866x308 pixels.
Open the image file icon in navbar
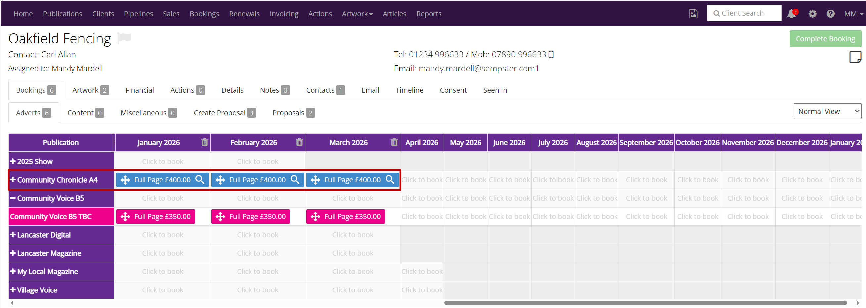[x=693, y=14]
